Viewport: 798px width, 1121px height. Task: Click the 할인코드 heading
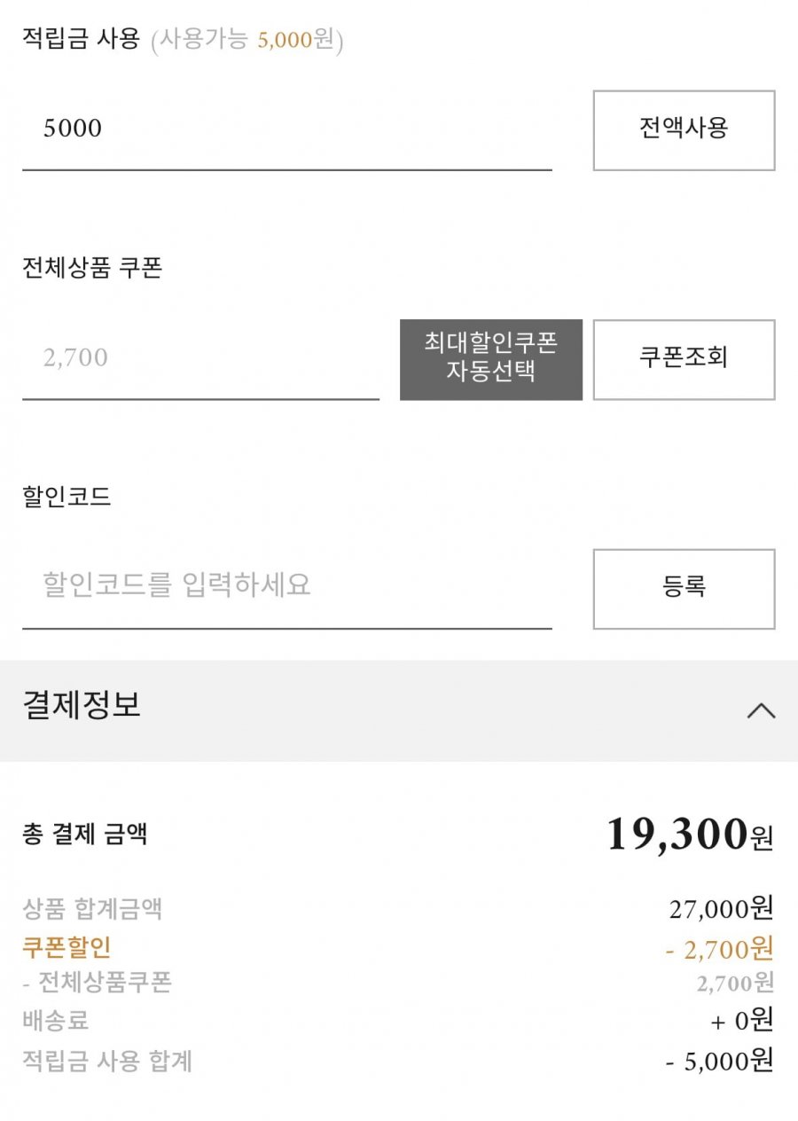click(66, 497)
